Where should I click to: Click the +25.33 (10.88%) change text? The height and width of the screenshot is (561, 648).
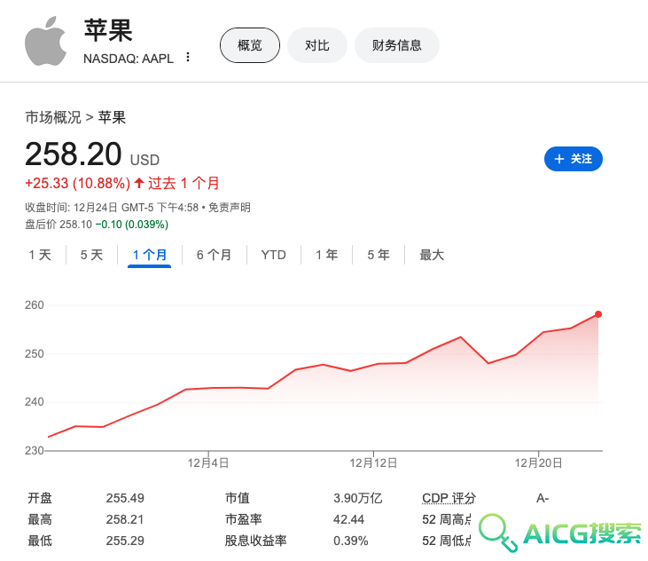click(x=78, y=183)
